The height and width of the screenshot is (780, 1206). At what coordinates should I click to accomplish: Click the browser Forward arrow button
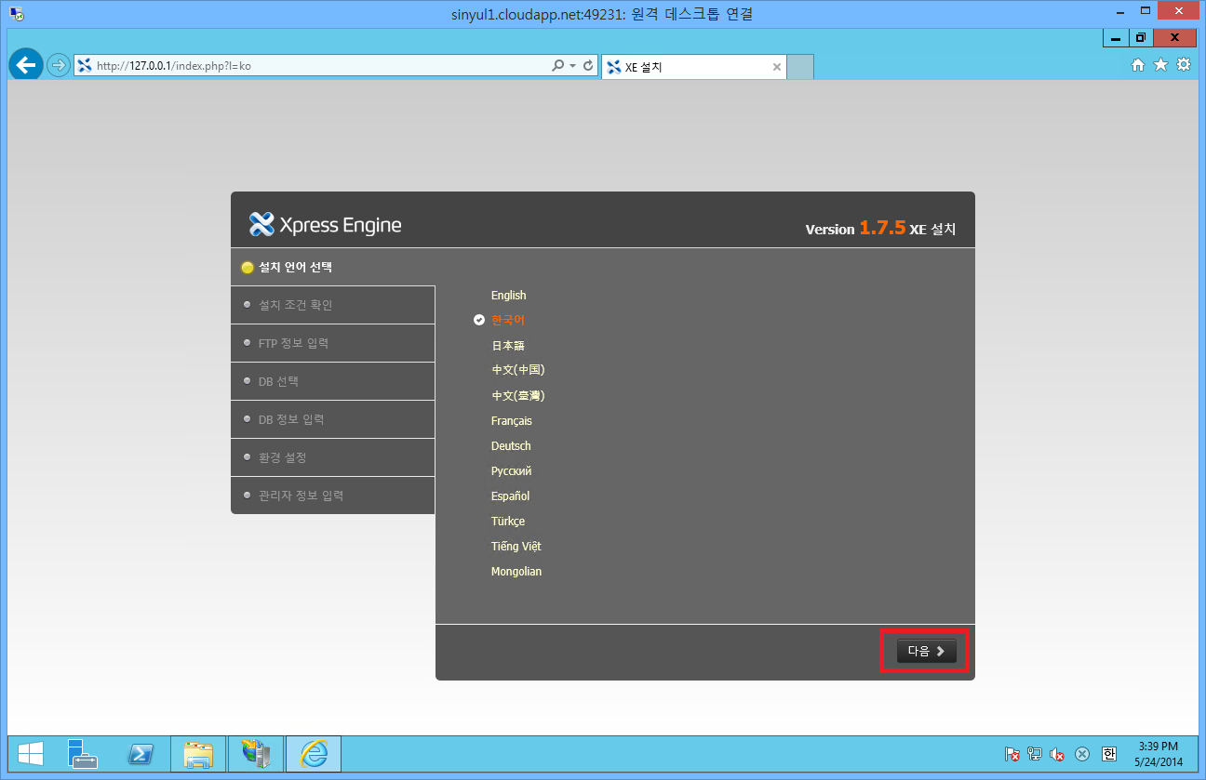point(59,65)
